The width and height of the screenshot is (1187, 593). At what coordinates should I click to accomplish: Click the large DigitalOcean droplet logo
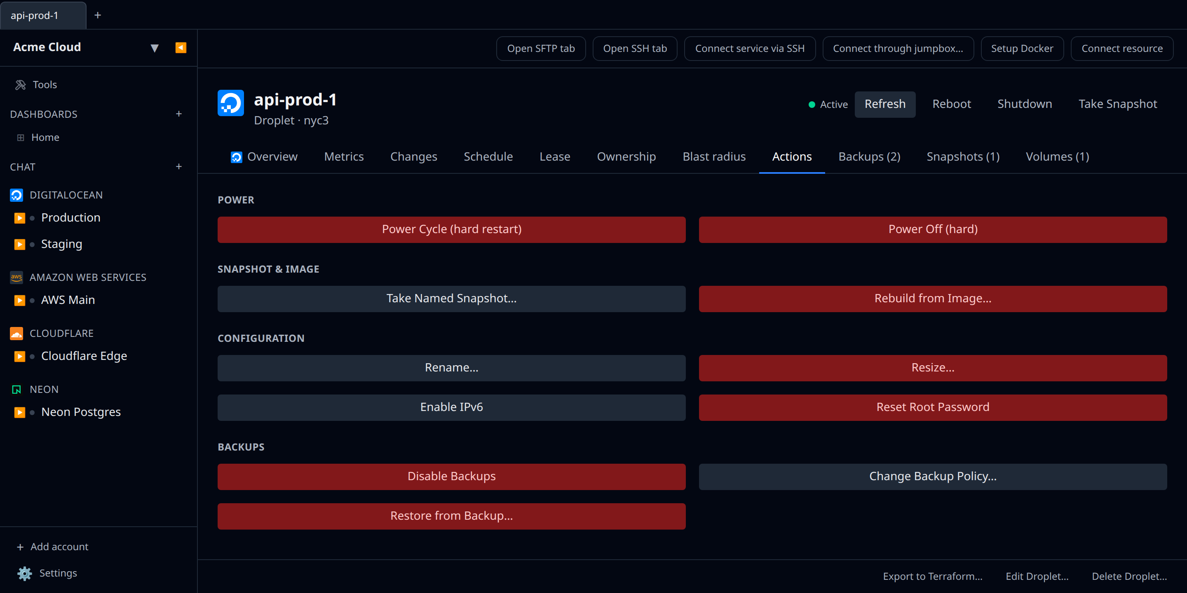230,103
